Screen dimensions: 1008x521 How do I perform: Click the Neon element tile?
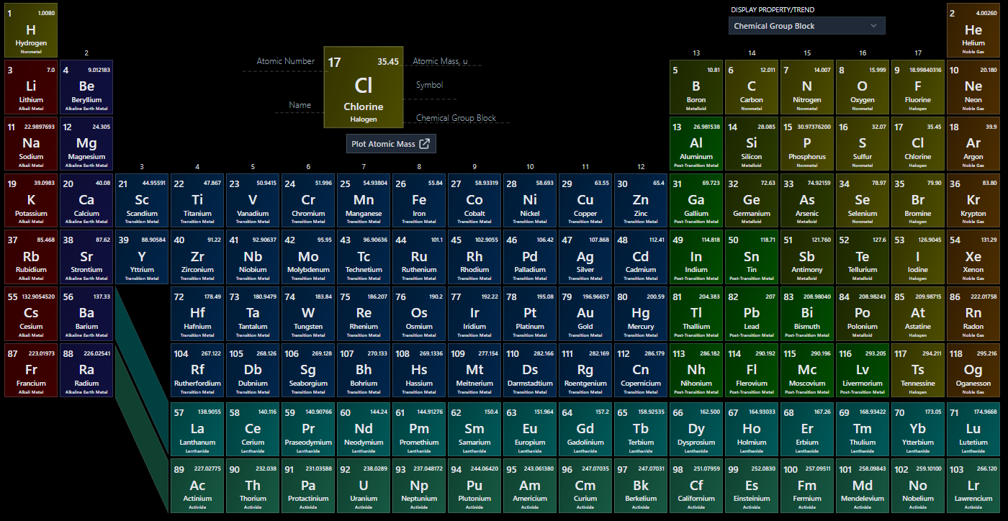pyautogui.click(x=973, y=87)
